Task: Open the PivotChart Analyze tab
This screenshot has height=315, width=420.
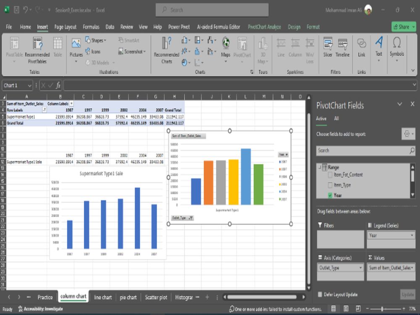Action: tap(264, 27)
